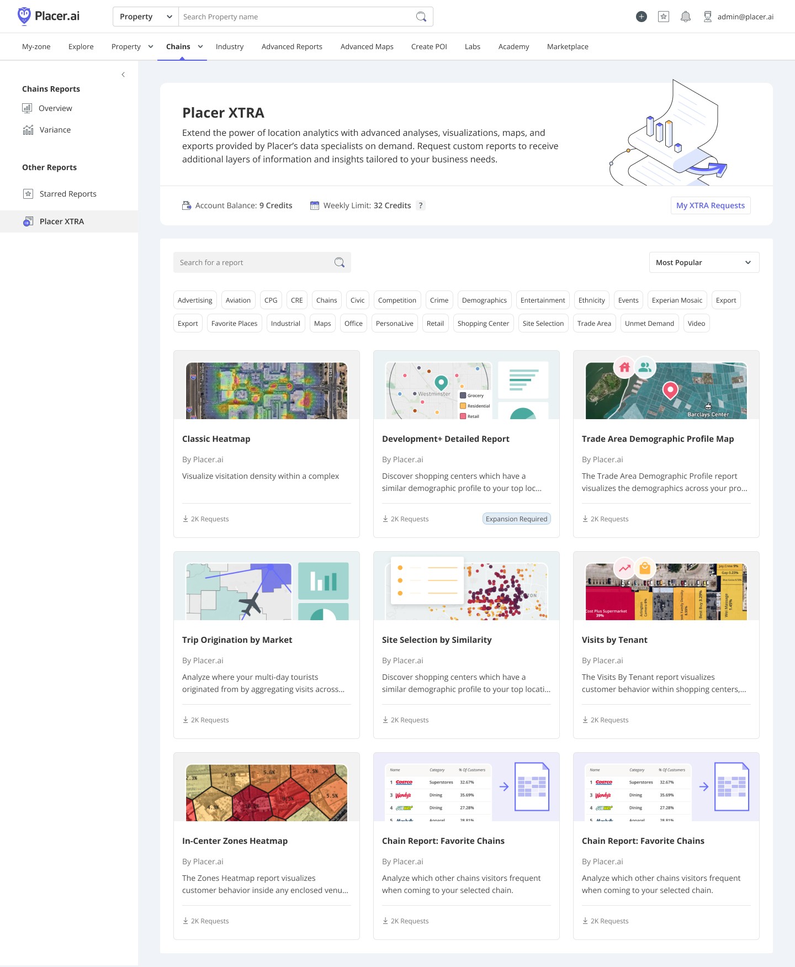The height and width of the screenshot is (967, 795).
Task: Click the Search for a report field
Action: click(x=262, y=262)
